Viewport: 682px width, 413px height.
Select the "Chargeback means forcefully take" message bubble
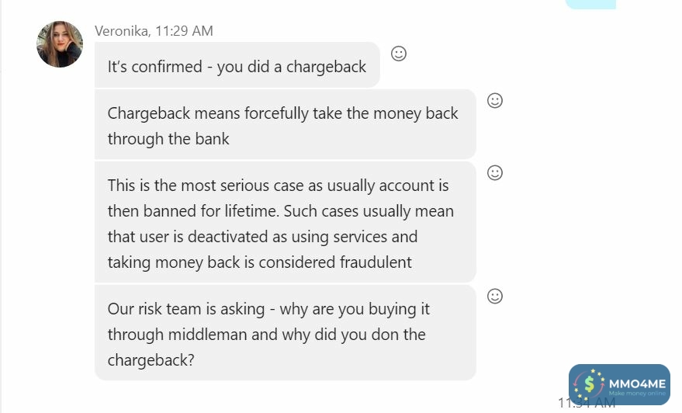[x=284, y=125]
